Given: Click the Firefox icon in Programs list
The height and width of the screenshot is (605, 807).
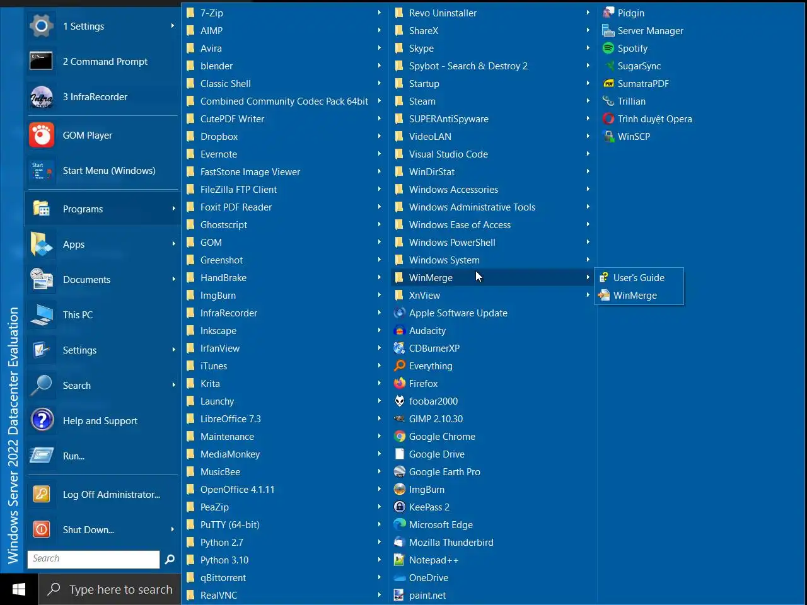Looking at the screenshot, I should point(399,383).
